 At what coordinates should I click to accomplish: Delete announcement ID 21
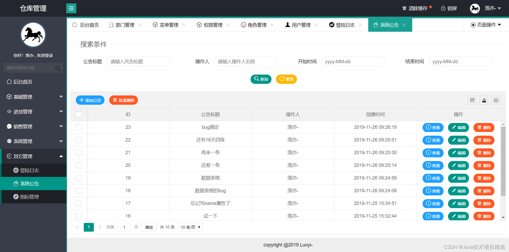click(x=484, y=153)
